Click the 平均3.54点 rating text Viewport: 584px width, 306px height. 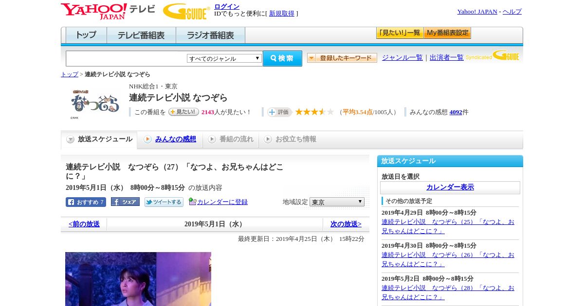[x=358, y=112]
